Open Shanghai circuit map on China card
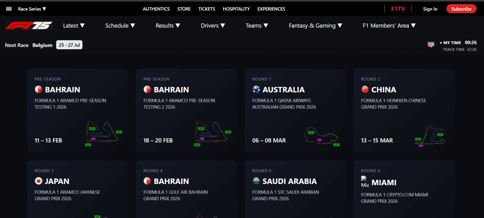Image resolution: width=484 pixels, height=218 pixels. pyautogui.click(x=431, y=135)
